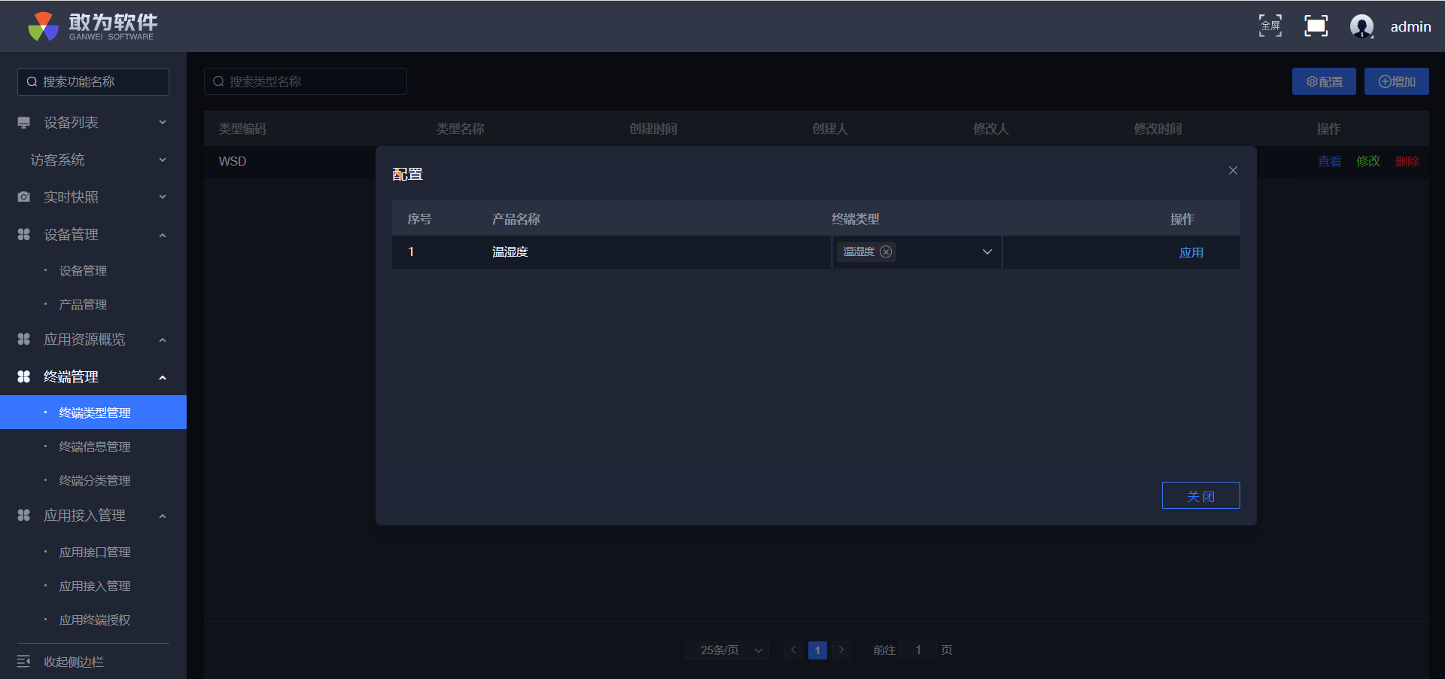
Task: Collapse the 设备管理 section chevron
Action: 163,236
